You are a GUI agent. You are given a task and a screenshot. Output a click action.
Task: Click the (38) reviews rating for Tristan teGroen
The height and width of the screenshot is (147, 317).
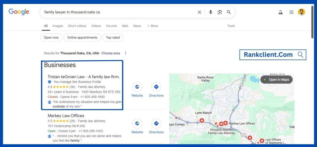coord(72,87)
